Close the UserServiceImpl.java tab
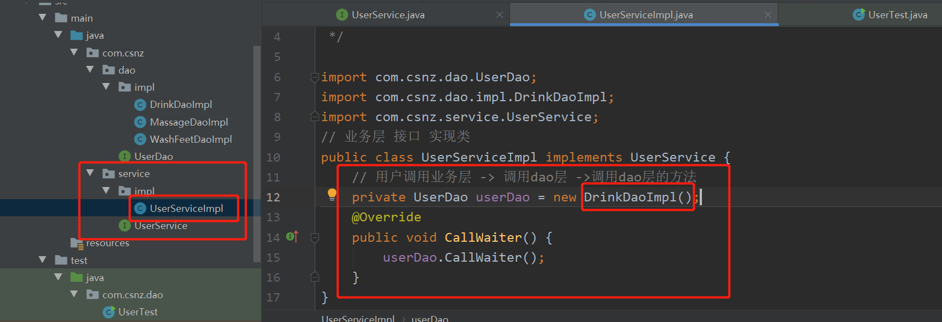The image size is (942, 322). (x=768, y=15)
